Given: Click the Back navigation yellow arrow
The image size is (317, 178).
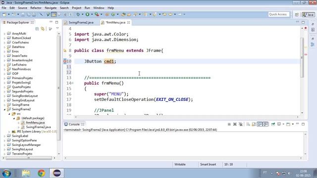Looking at the screenshot, I should tap(170, 14).
